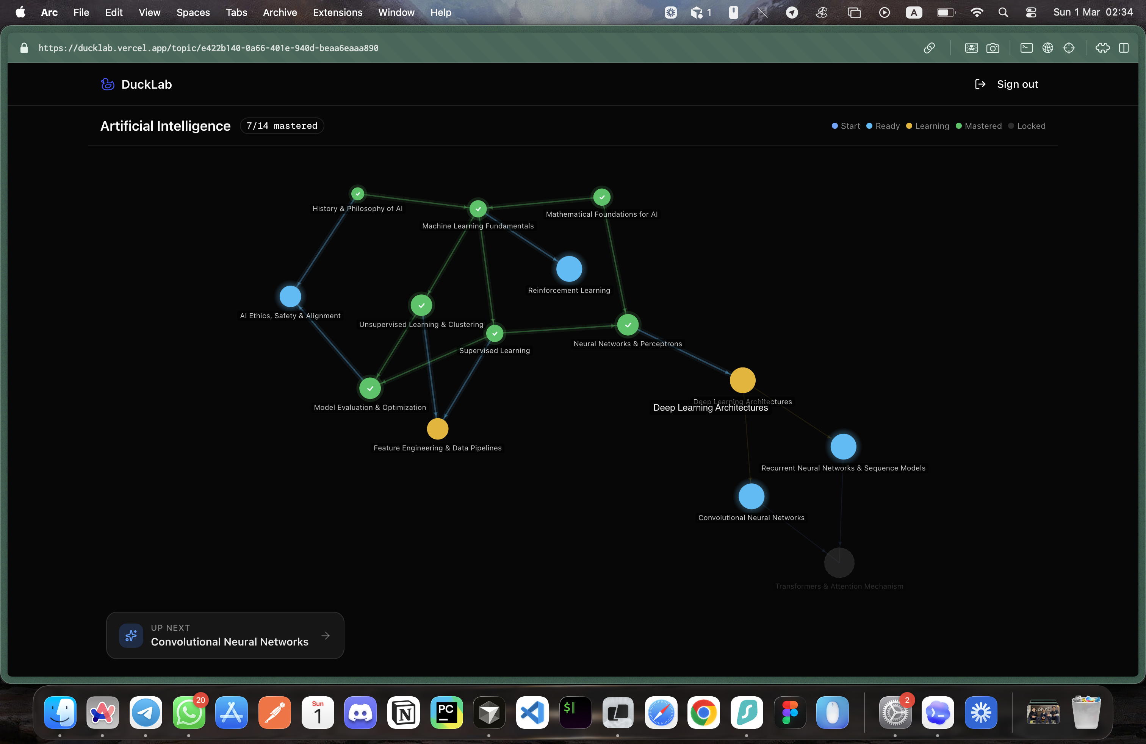Open the Spaces menu
Viewport: 1146px width, 744px height.
(x=193, y=13)
